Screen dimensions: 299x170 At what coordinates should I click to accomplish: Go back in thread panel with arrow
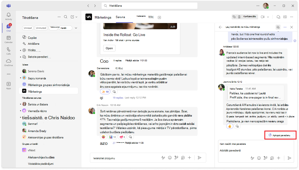point(220,27)
